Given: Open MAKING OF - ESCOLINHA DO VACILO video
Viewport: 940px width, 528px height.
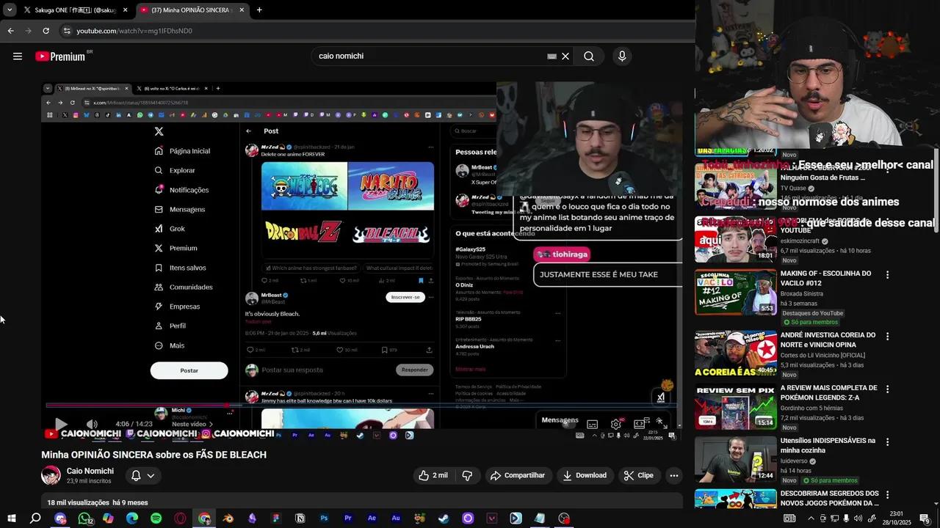Looking at the screenshot, I should 825,278.
